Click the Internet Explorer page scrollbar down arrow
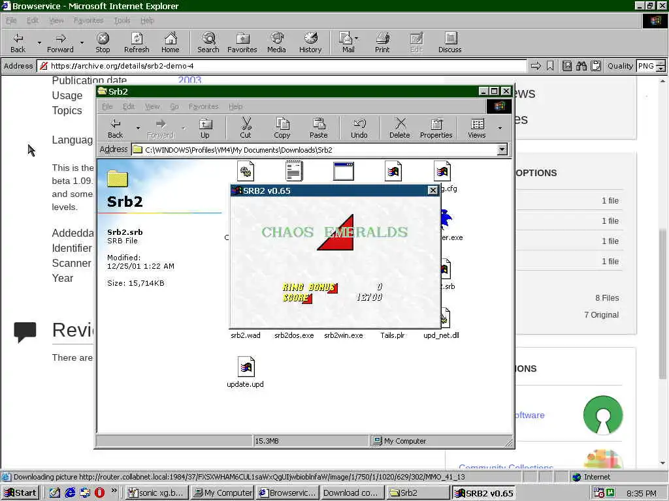Screen dimensions: 669x501 [662, 463]
